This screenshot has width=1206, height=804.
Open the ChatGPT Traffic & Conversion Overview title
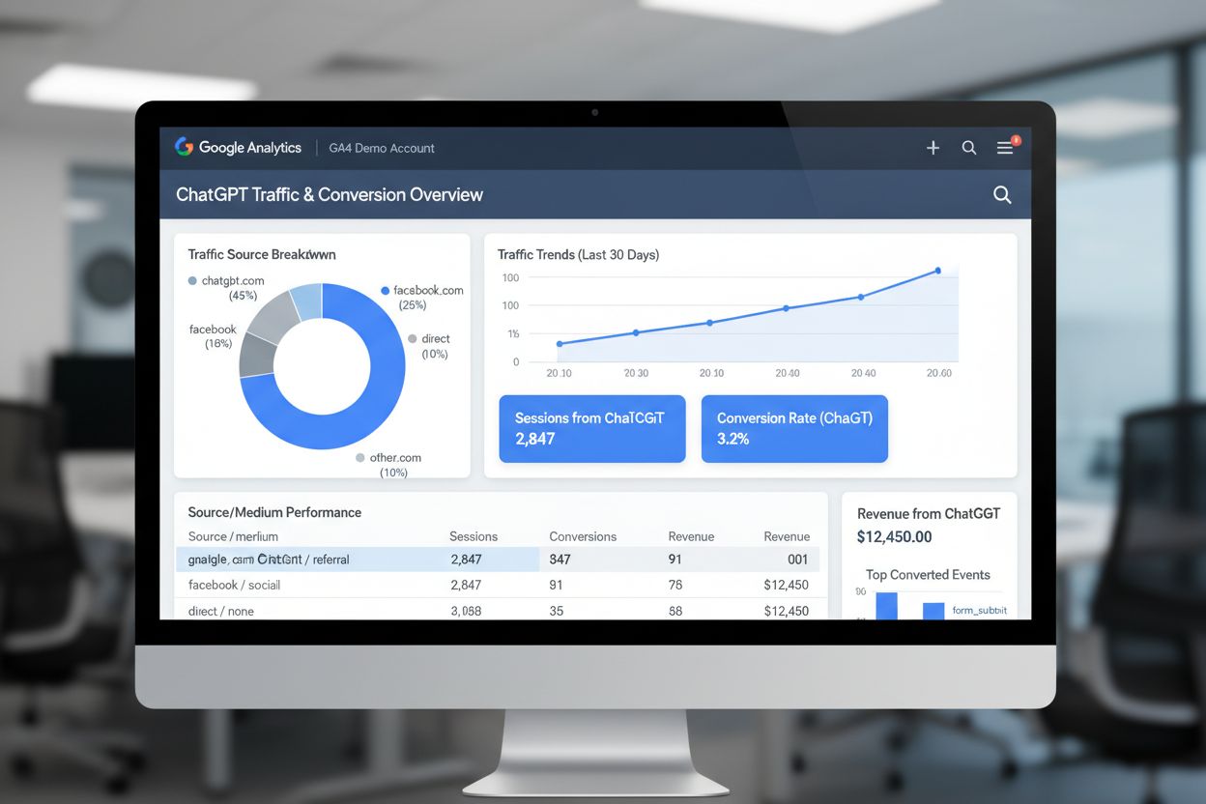(x=329, y=194)
